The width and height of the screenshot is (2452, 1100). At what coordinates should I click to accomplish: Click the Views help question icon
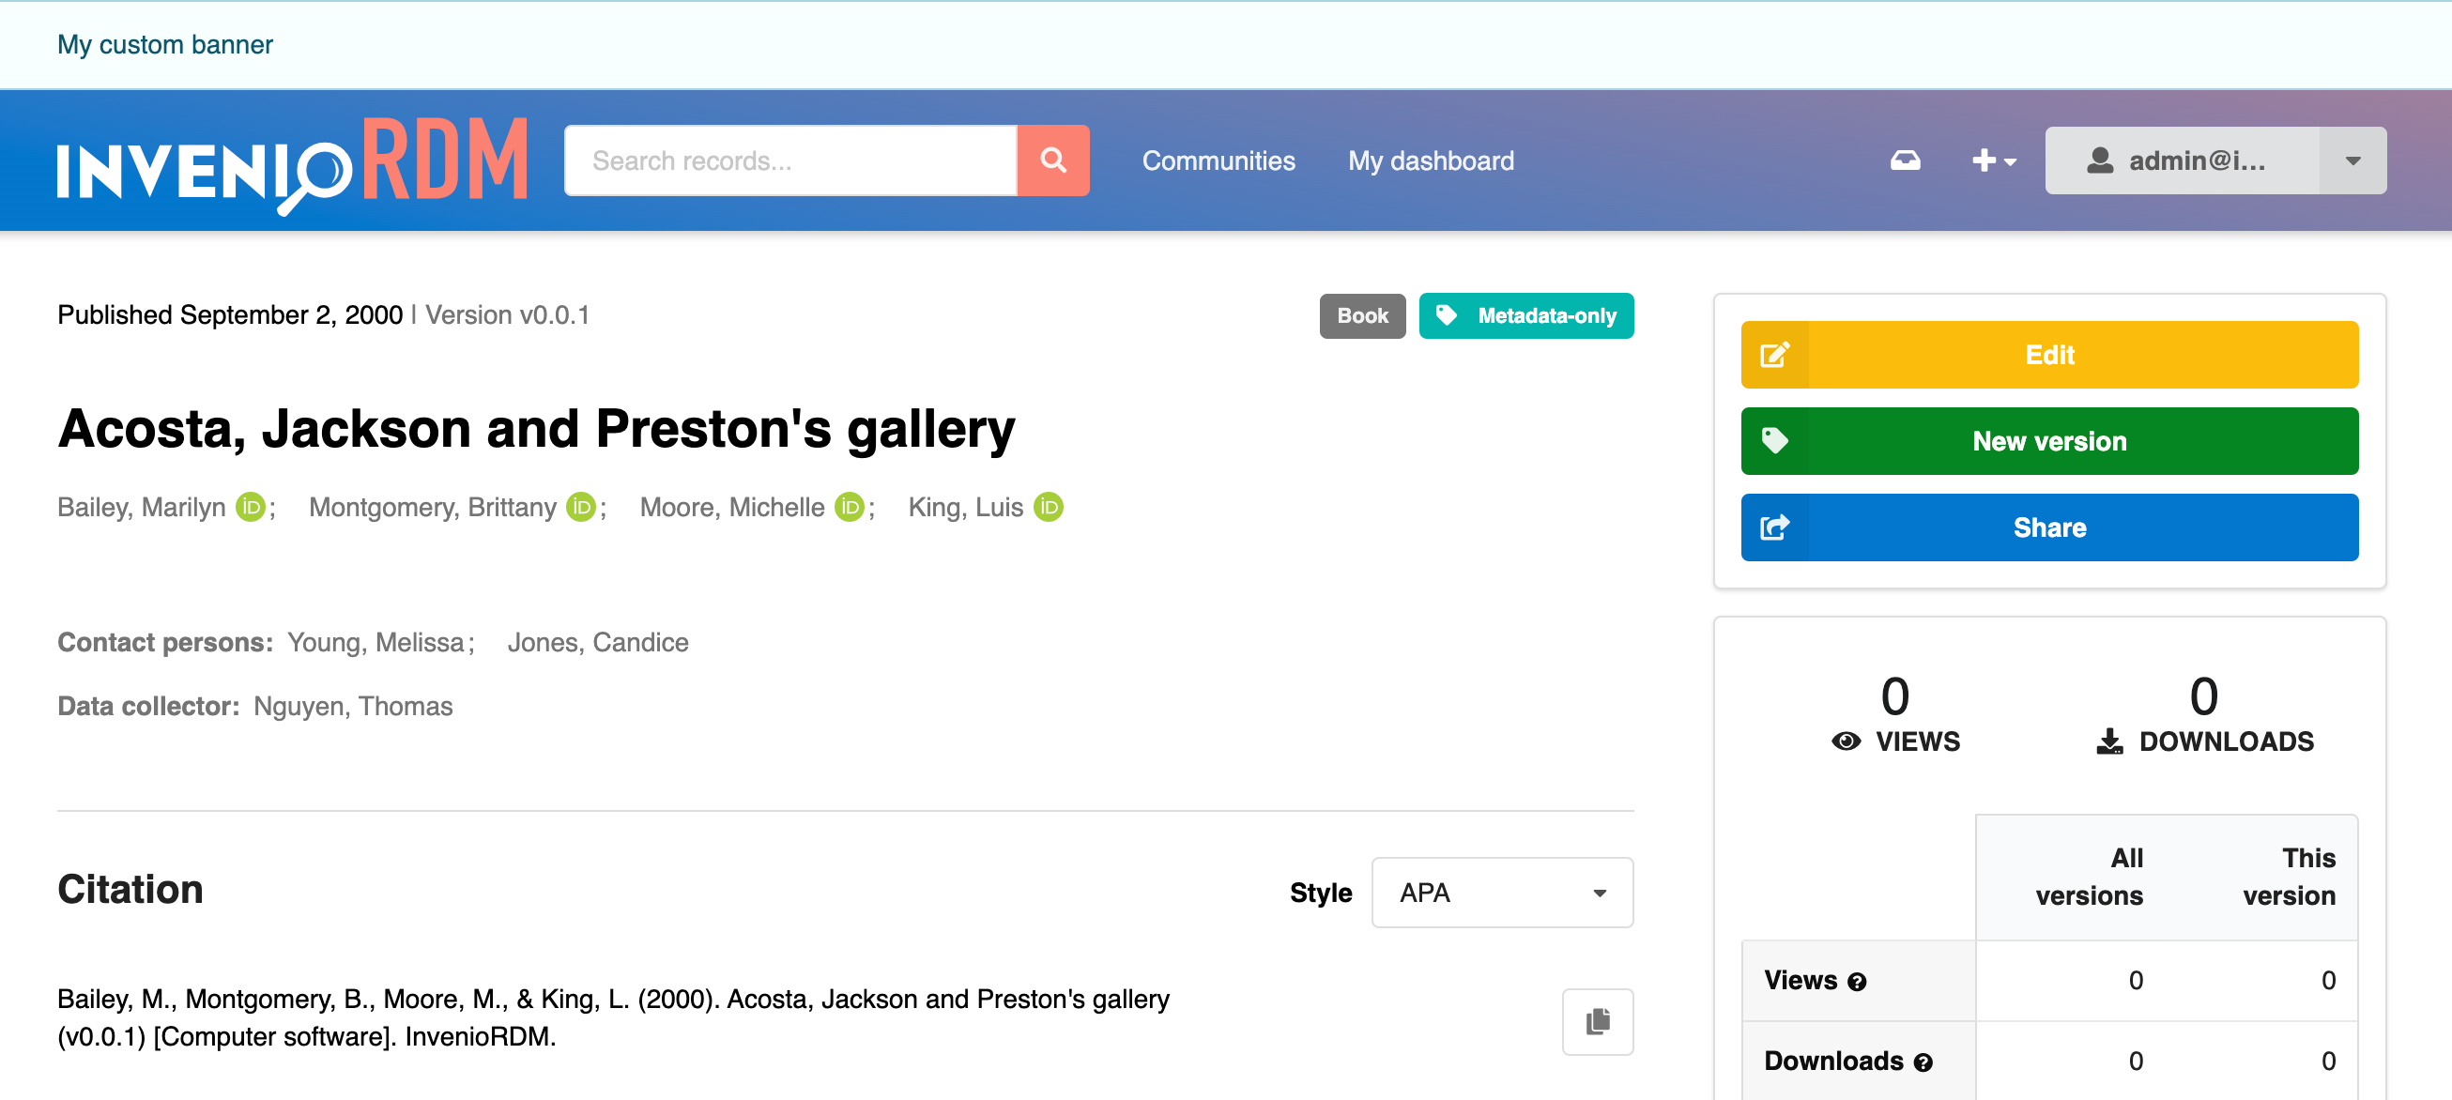[x=1857, y=982]
